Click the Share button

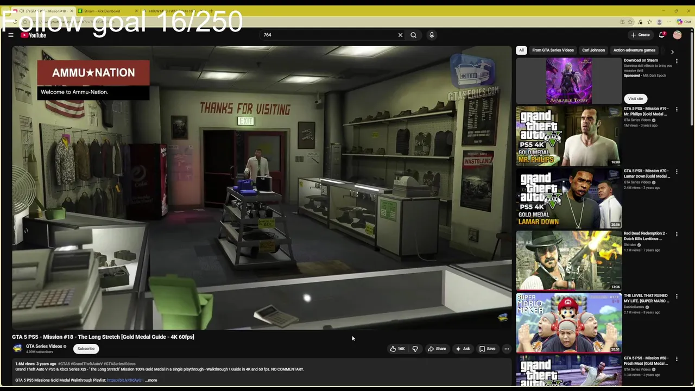pyautogui.click(x=437, y=349)
